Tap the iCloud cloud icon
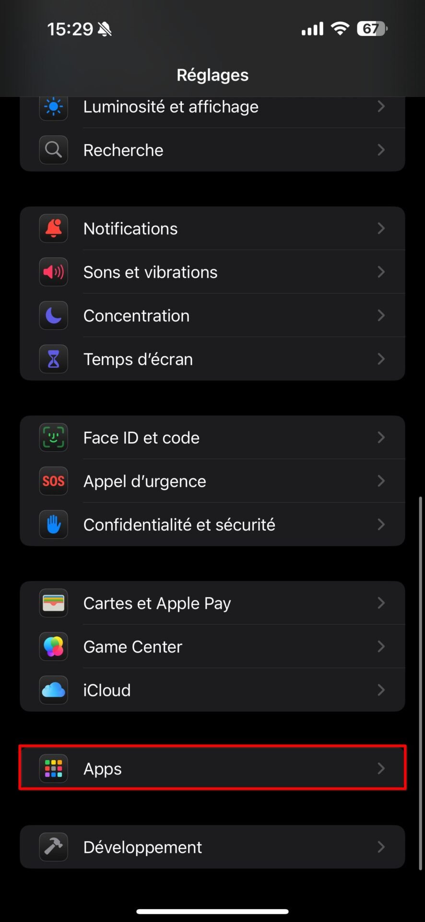This screenshot has width=425, height=922. click(53, 690)
